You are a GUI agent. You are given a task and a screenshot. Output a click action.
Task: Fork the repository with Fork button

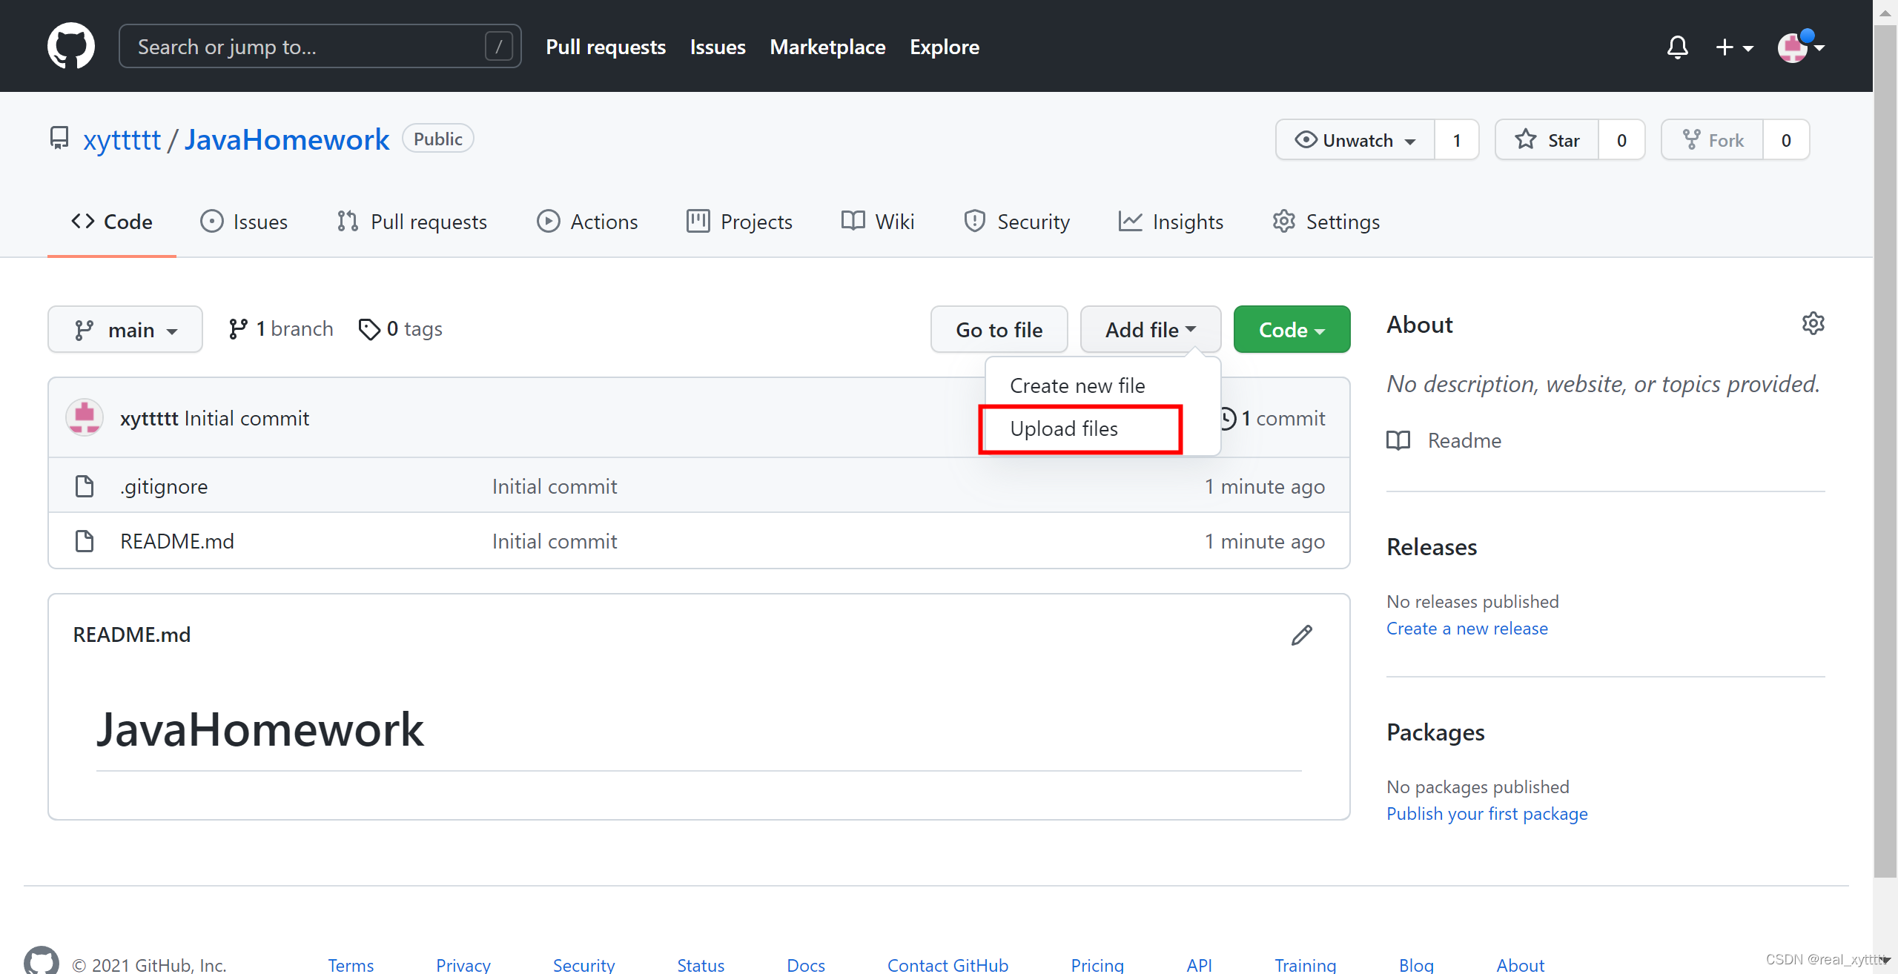click(x=1713, y=140)
